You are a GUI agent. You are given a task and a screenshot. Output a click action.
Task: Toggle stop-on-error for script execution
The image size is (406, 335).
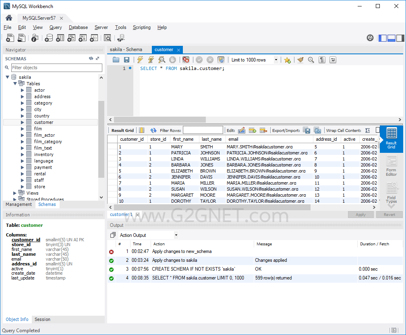[186, 60]
